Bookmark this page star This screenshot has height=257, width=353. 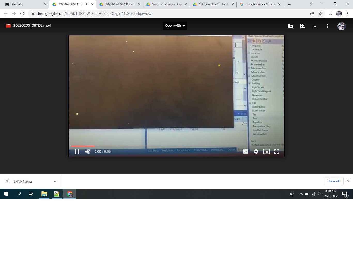click(320, 13)
